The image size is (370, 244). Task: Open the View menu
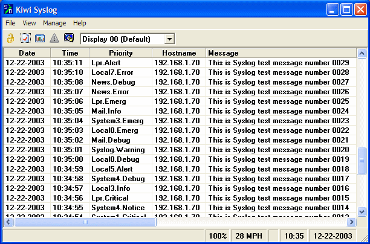pyautogui.click(x=29, y=23)
